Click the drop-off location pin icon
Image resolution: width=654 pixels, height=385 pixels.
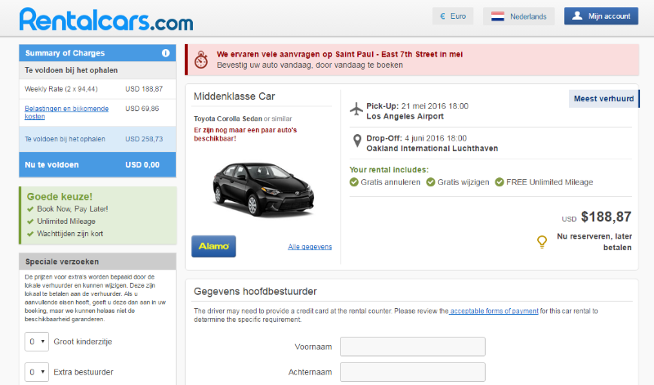pyautogui.click(x=356, y=142)
